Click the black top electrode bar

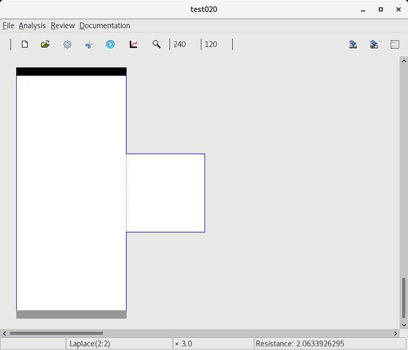(71, 71)
